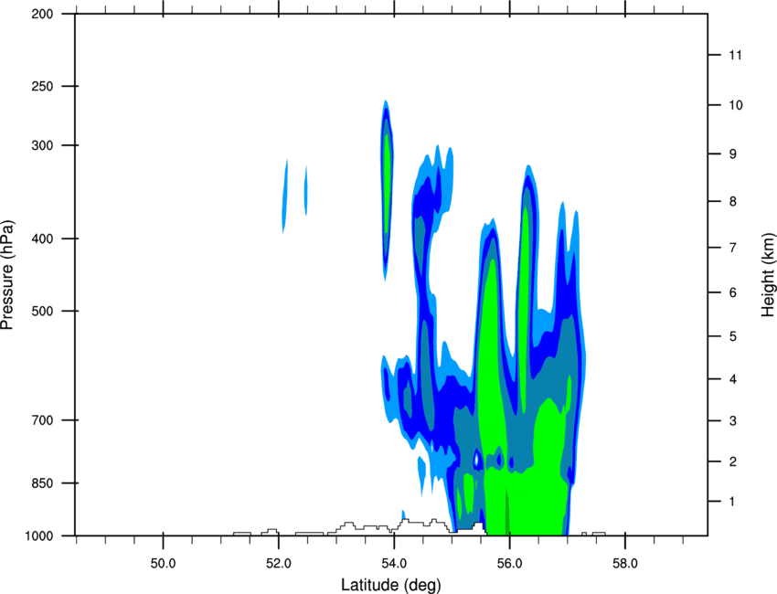Click the 50.0 latitude tick label
Image resolution: width=777 pixels, height=594 pixels.
(163, 561)
